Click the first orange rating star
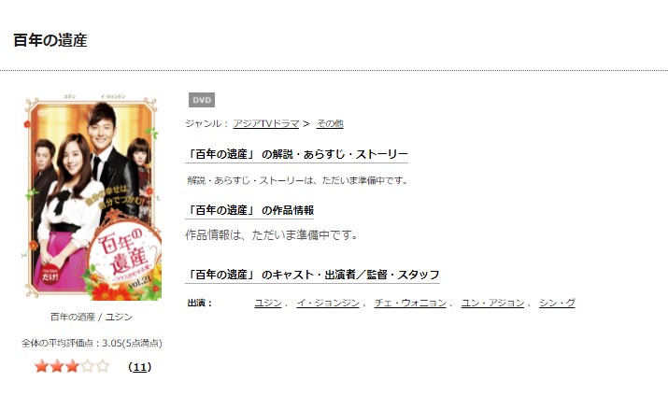 pyautogui.click(x=41, y=366)
